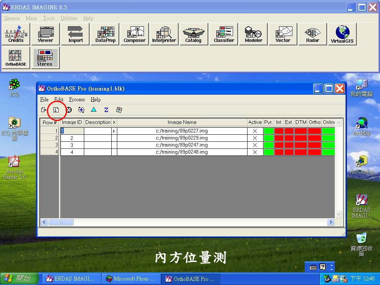Open the ICQ desktop shortcut
The image size is (380, 285).
pyautogui.click(x=14, y=88)
